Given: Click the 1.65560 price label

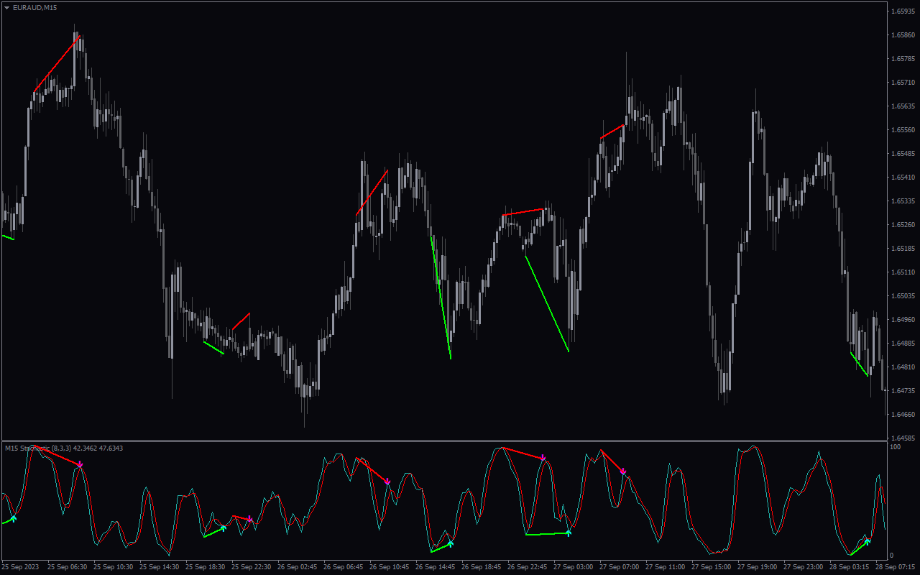Looking at the screenshot, I should 903,130.
